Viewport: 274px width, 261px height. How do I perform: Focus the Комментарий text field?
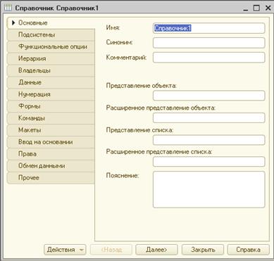click(208, 58)
